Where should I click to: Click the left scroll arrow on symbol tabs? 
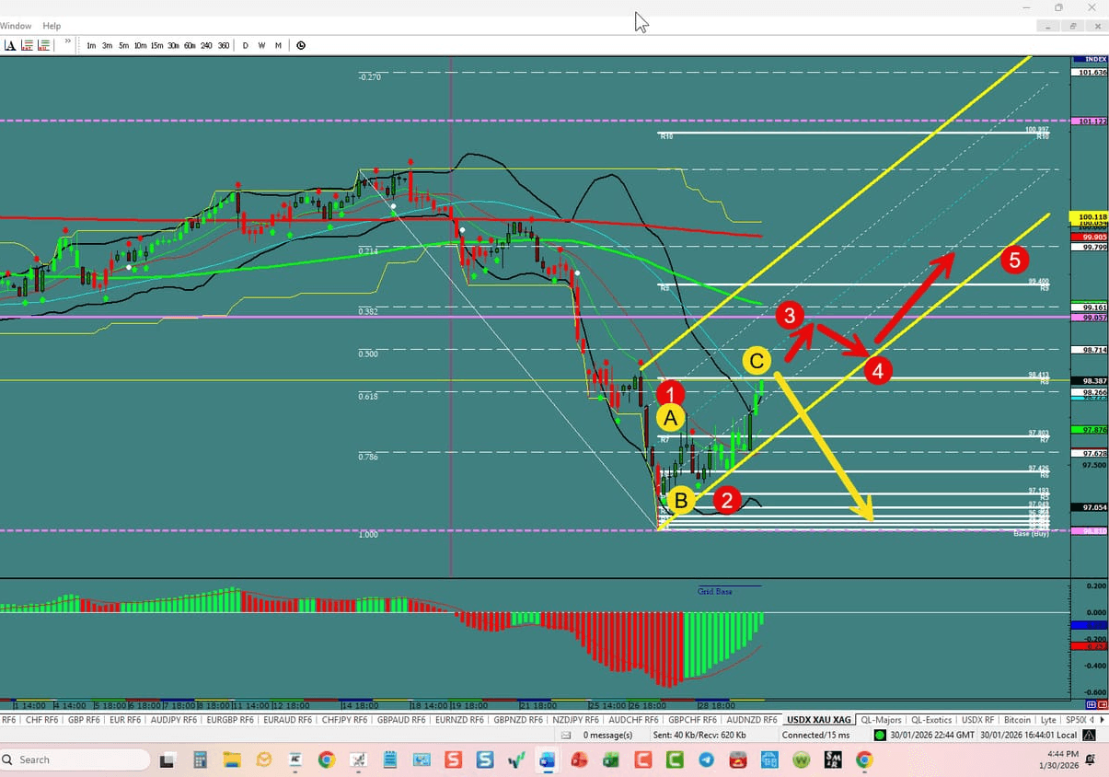[1092, 719]
